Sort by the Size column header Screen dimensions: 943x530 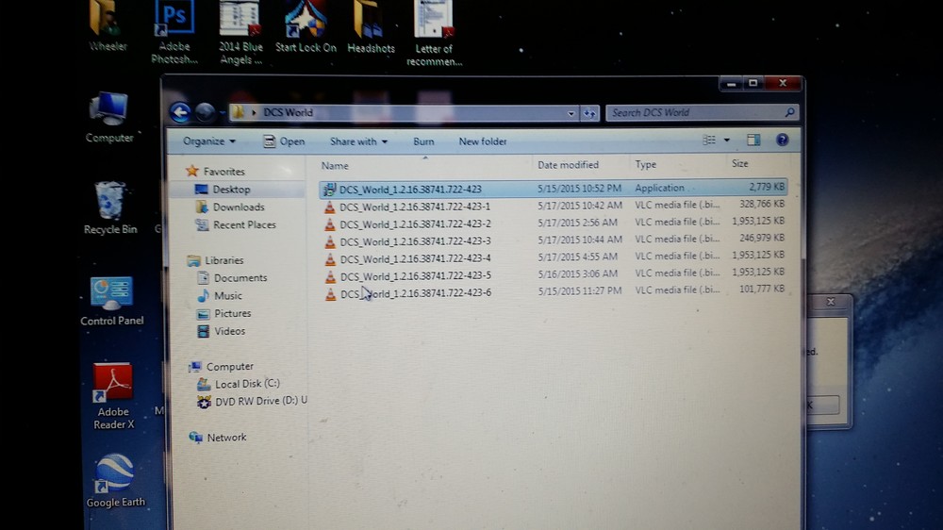coord(739,164)
